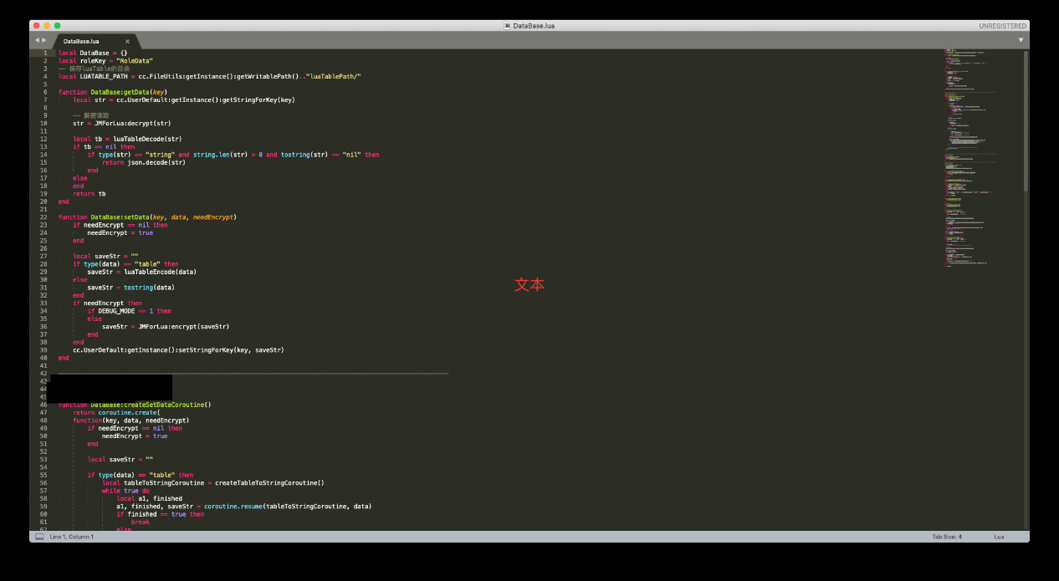Close the DataBase.lua tab
1059x581 pixels.
pyautogui.click(x=127, y=41)
